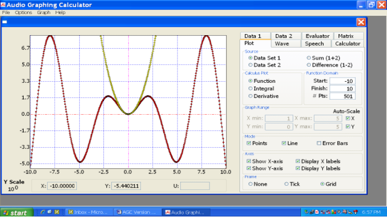The width and height of the screenshot is (387, 217).
Task: Open the Calculator tab
Action: (x=347, y=44)
